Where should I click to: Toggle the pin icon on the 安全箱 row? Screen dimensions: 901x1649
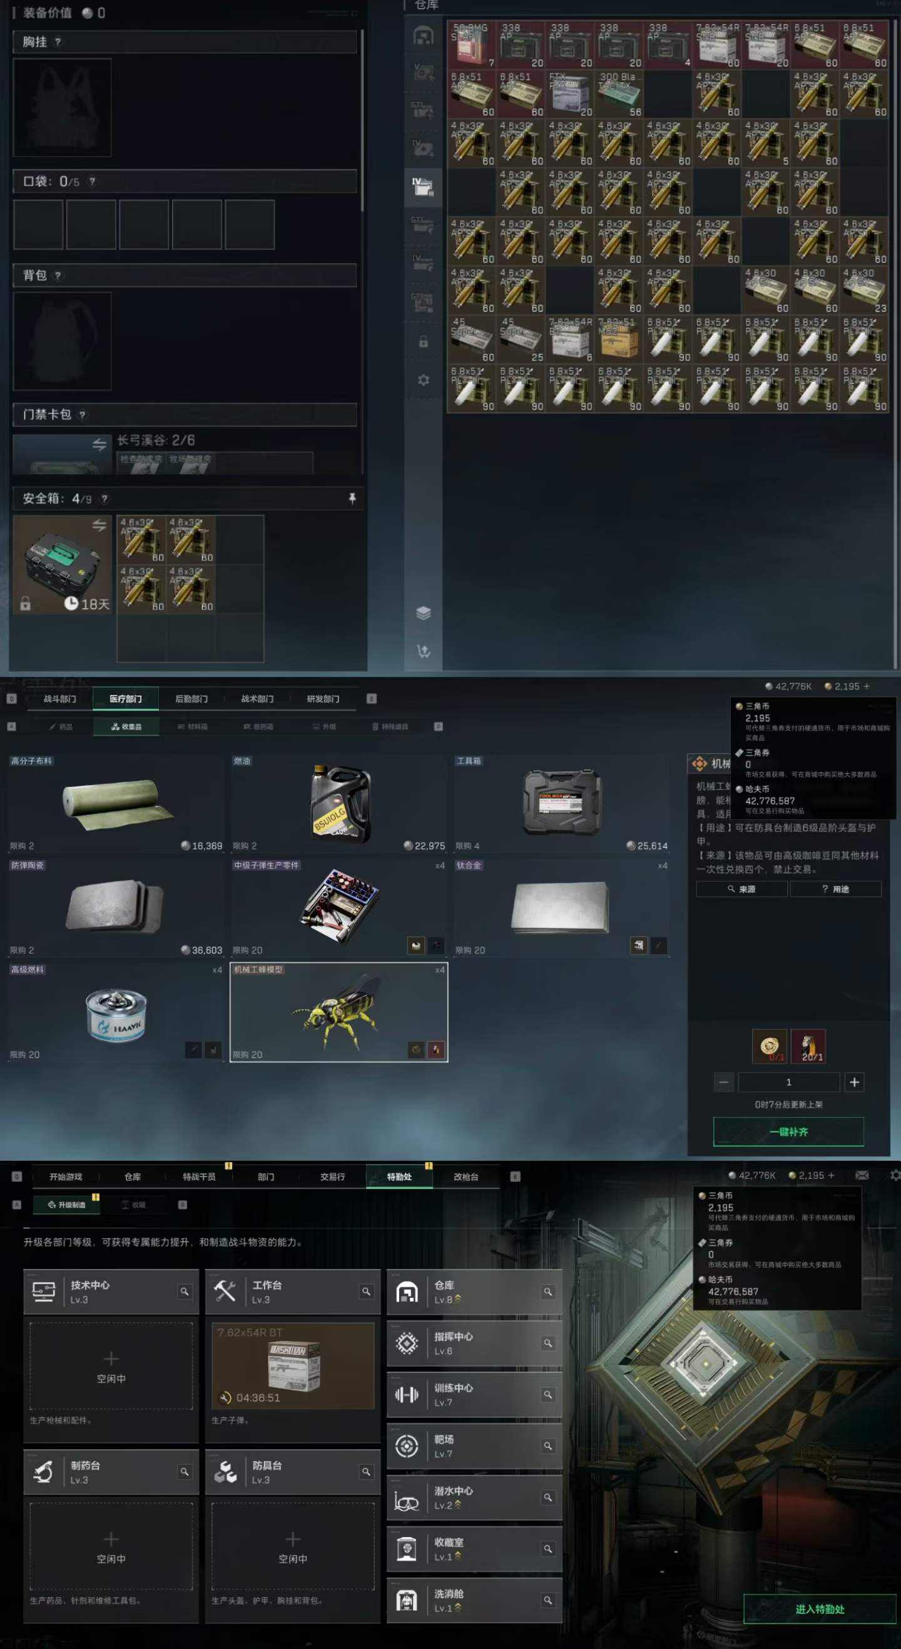coord(352,498)
